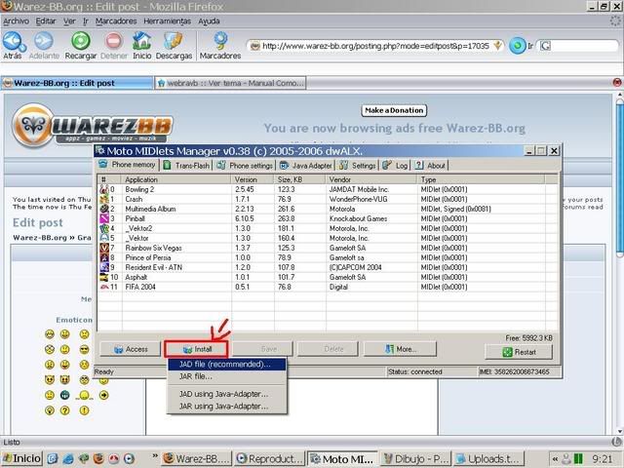Click the Windows Inicio start button
This screenshot has width=624, height=468.
[21, 458]
